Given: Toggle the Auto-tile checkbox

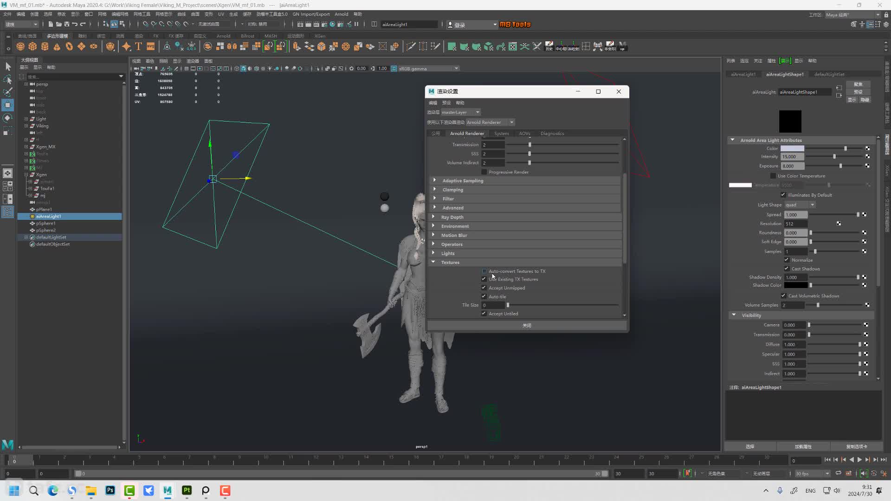Looking at the screenshot, I should click(x=484, y=296).
